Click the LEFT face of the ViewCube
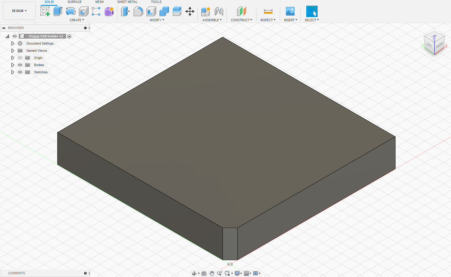Image resolution: width=451 pixels, height=277 pixels. click(x=429, y=45)
